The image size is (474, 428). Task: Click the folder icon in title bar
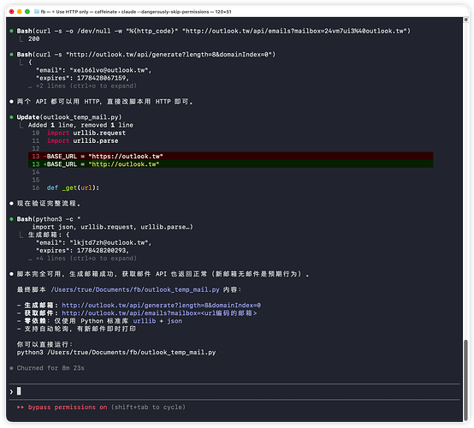coord(37,11)
